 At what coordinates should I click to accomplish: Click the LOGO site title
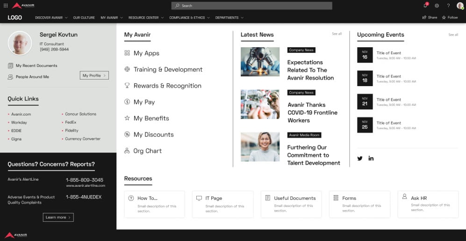(15, 17)
